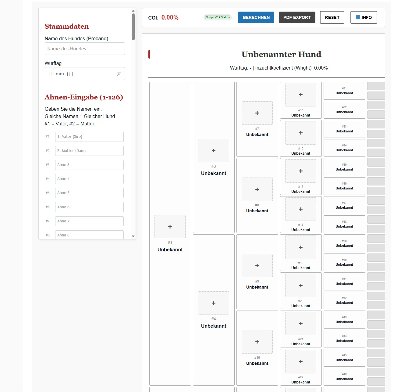Viewport: 401px width, 392px height.
Task: Tap the plus icon for ancestor #20
Action: pos(301,285)
